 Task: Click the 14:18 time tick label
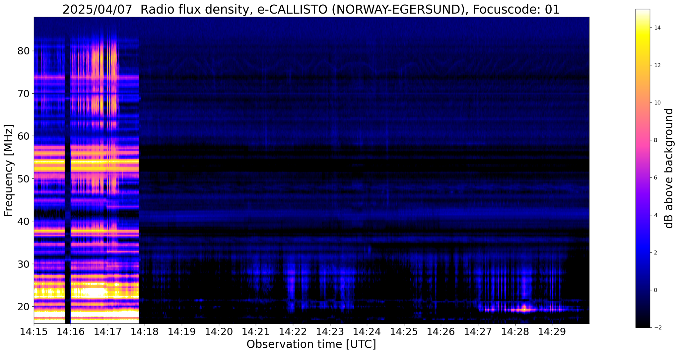[x=145, y=331]
